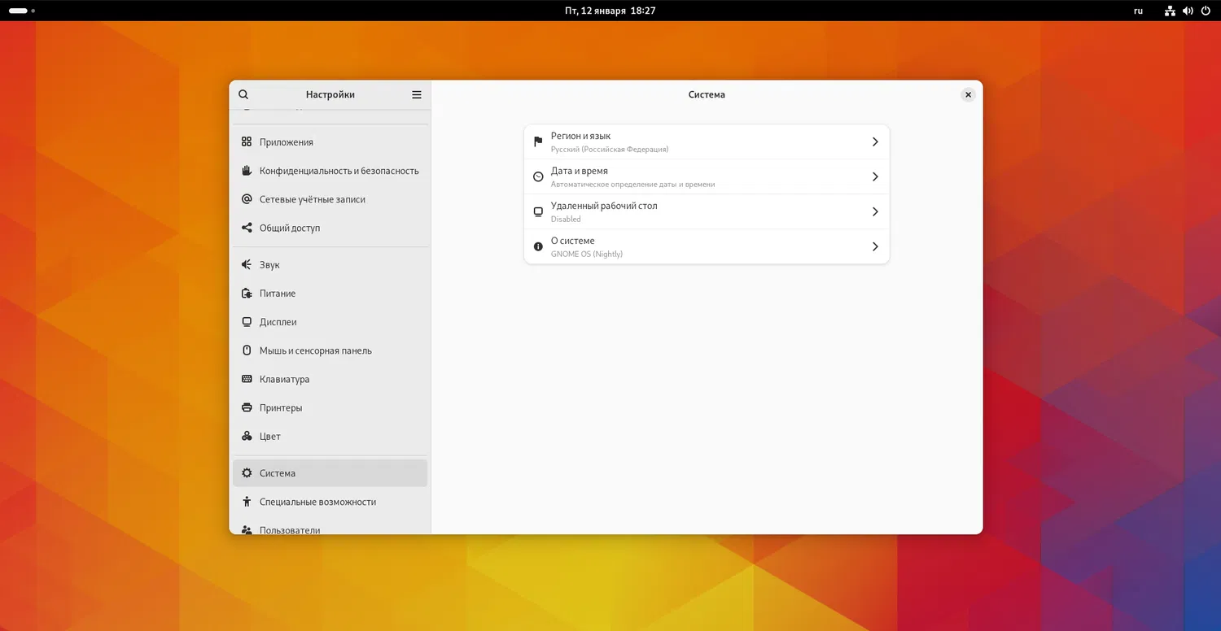Open the search in Настройки sidebar
This screenshot has width=1221, height=631.
click(243, 94)
